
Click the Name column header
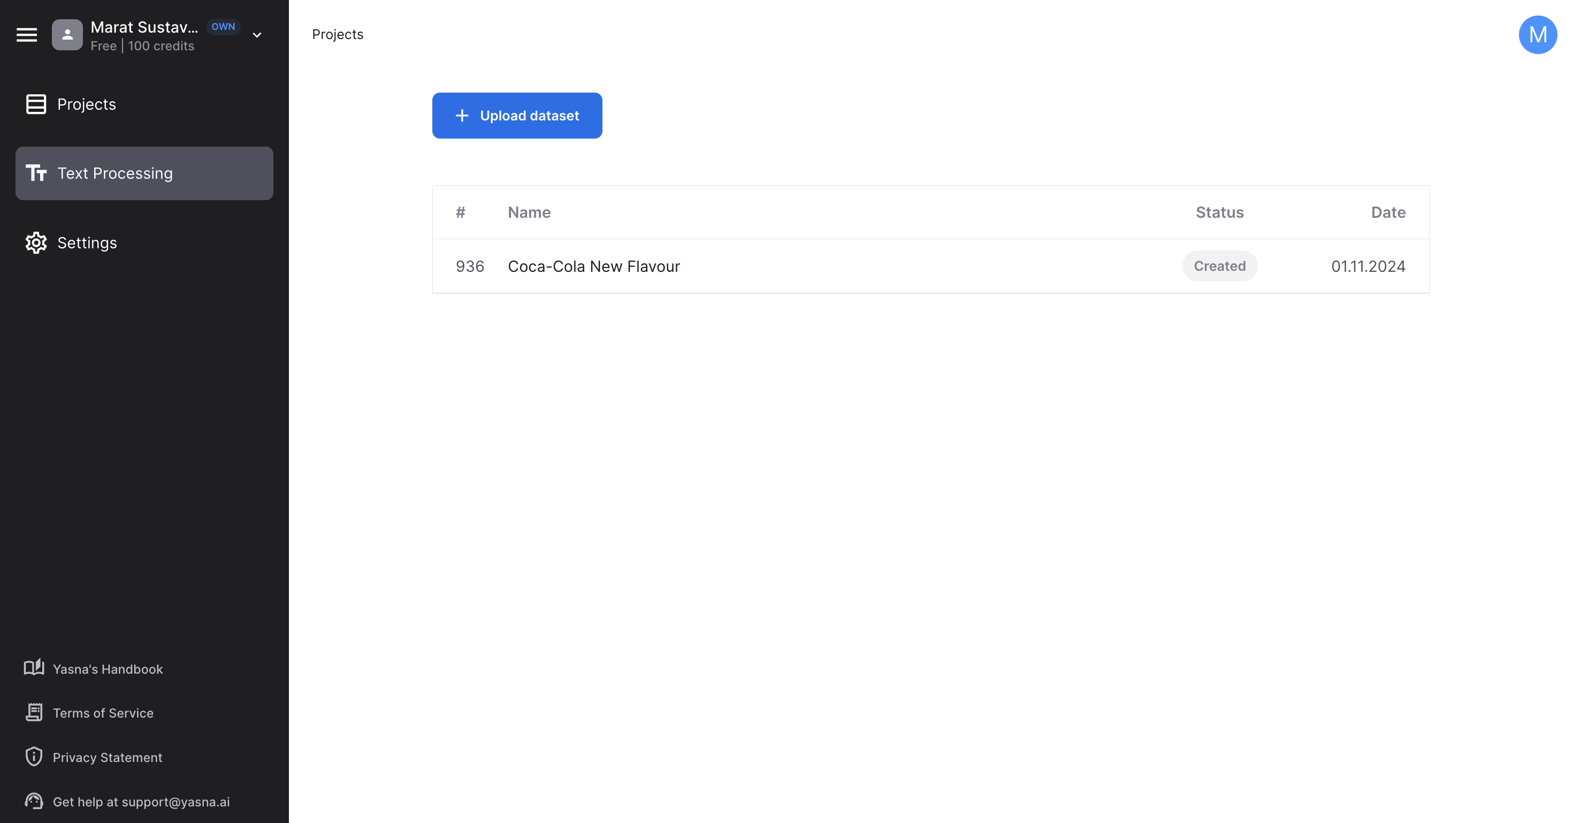coord(529,212)
